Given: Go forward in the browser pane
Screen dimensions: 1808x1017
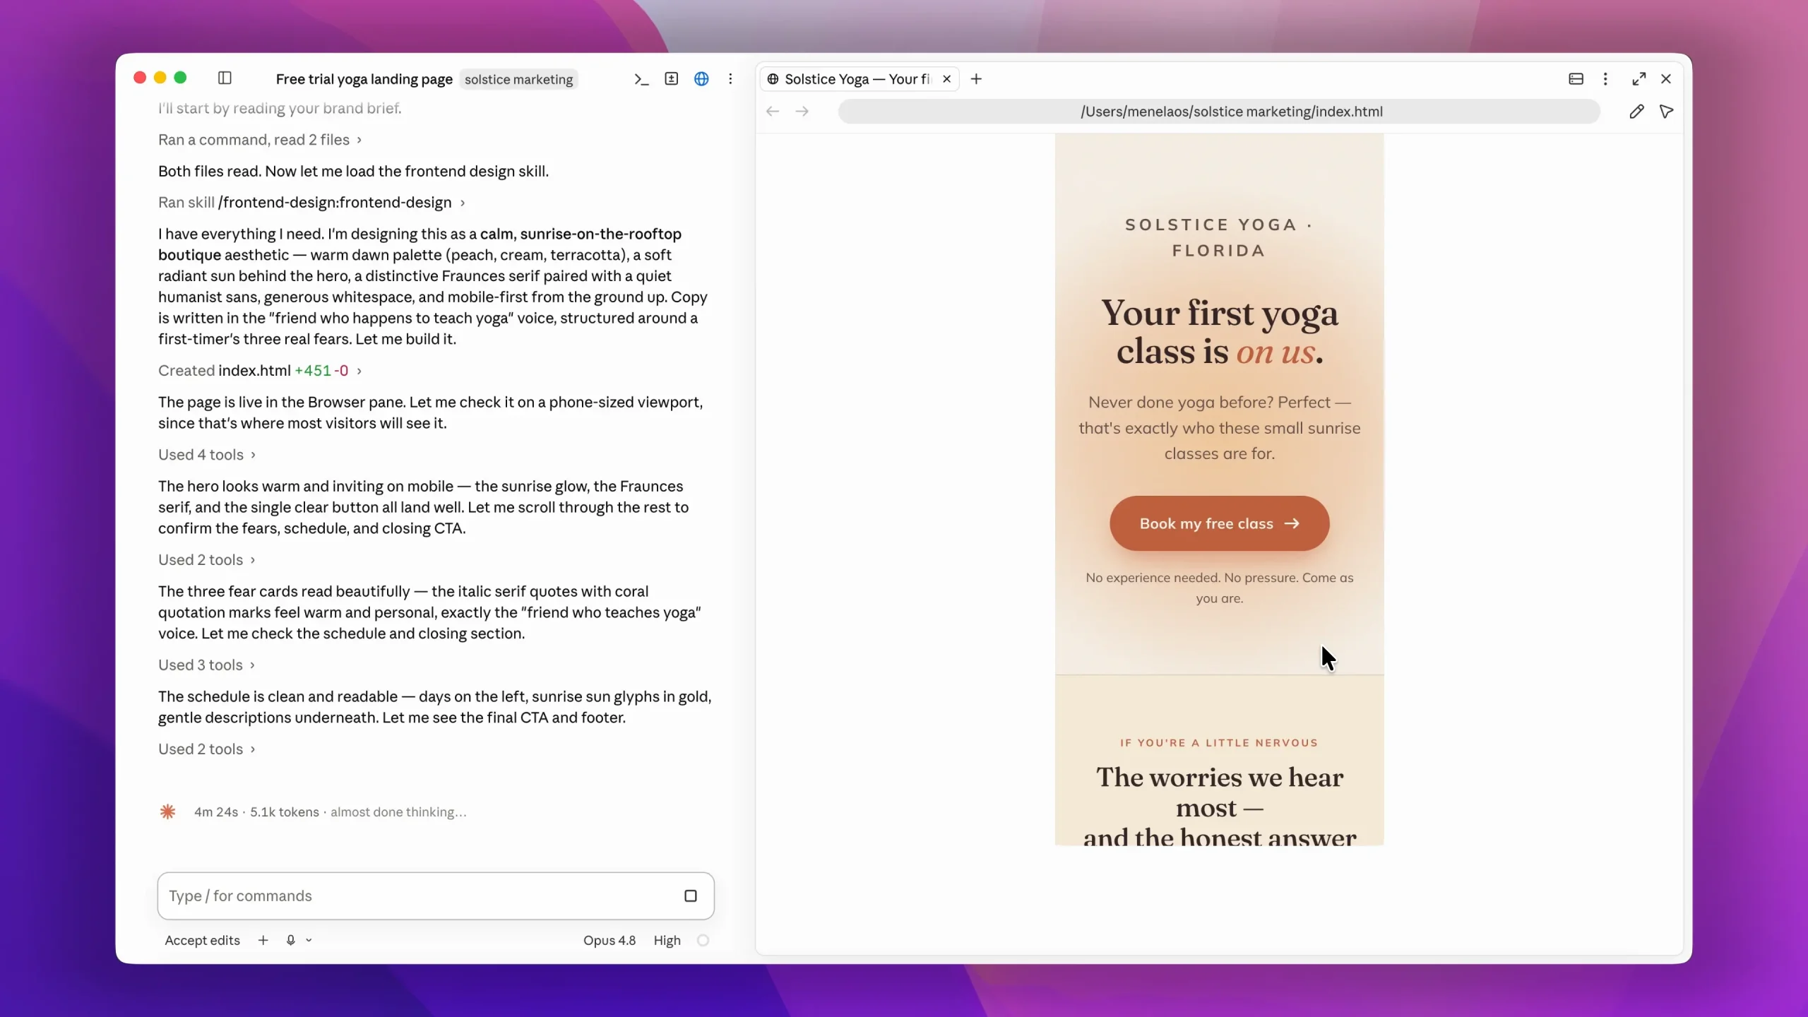Looking at the screenshot, I should pyautogui.click(x=802, y=112).
